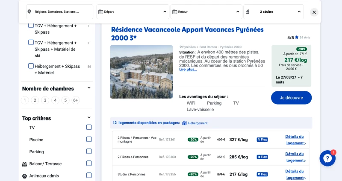
Task: Click 'Ref. 178360' reference text
Action: (x=167, y=157)
